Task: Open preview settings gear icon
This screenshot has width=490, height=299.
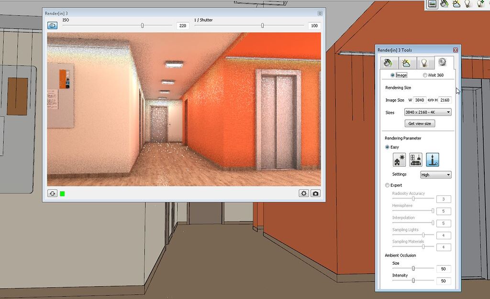Action: point(303,193)
